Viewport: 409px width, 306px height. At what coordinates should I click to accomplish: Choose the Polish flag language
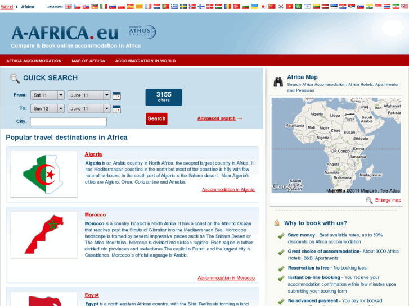(122, 7)
